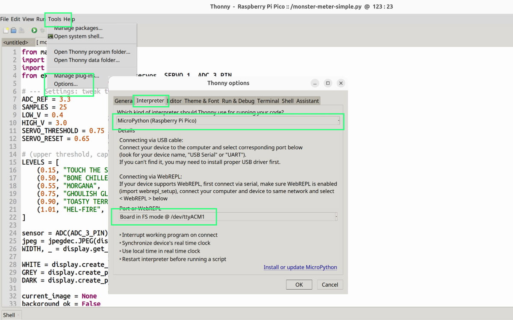Click the Save file toolbar icon

[x=21, y=30]
